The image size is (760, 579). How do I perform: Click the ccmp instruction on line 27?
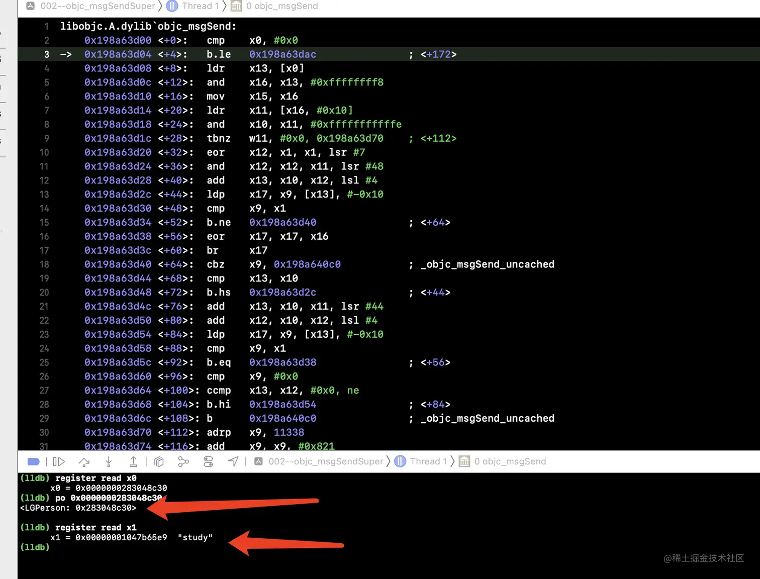point(219,391)
